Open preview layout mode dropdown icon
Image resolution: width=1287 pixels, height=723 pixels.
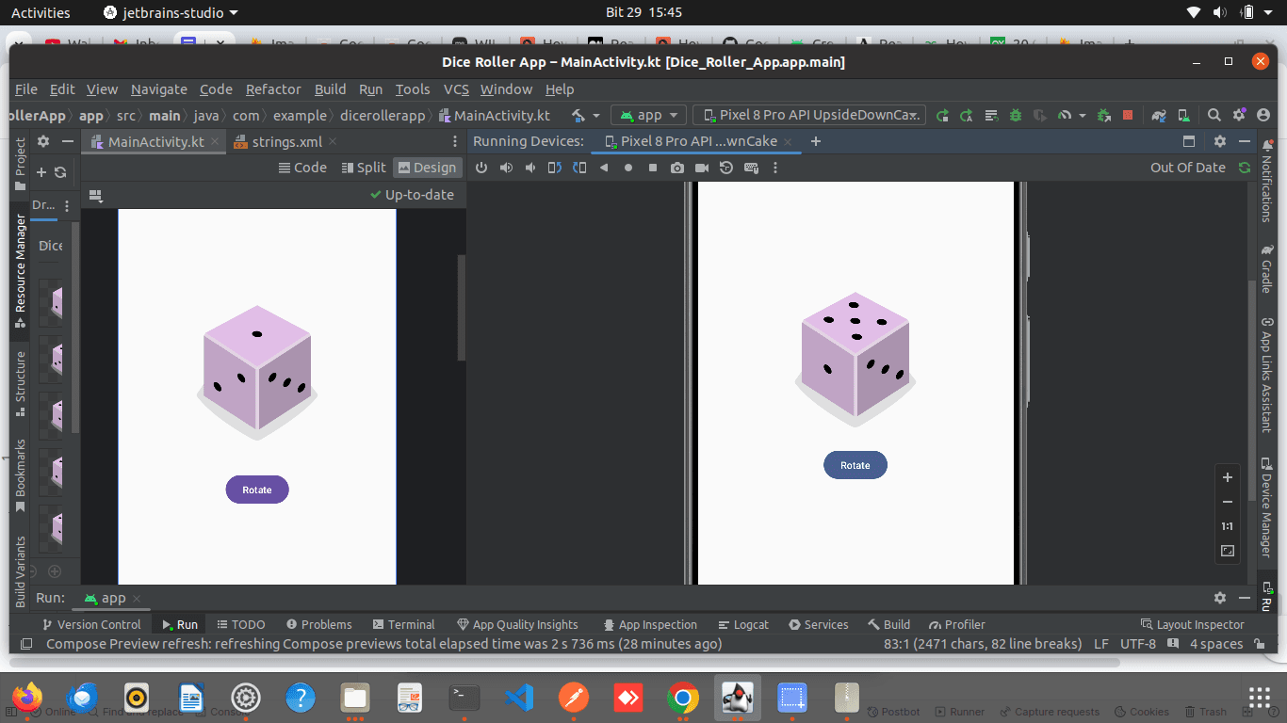tap(95, 196)
